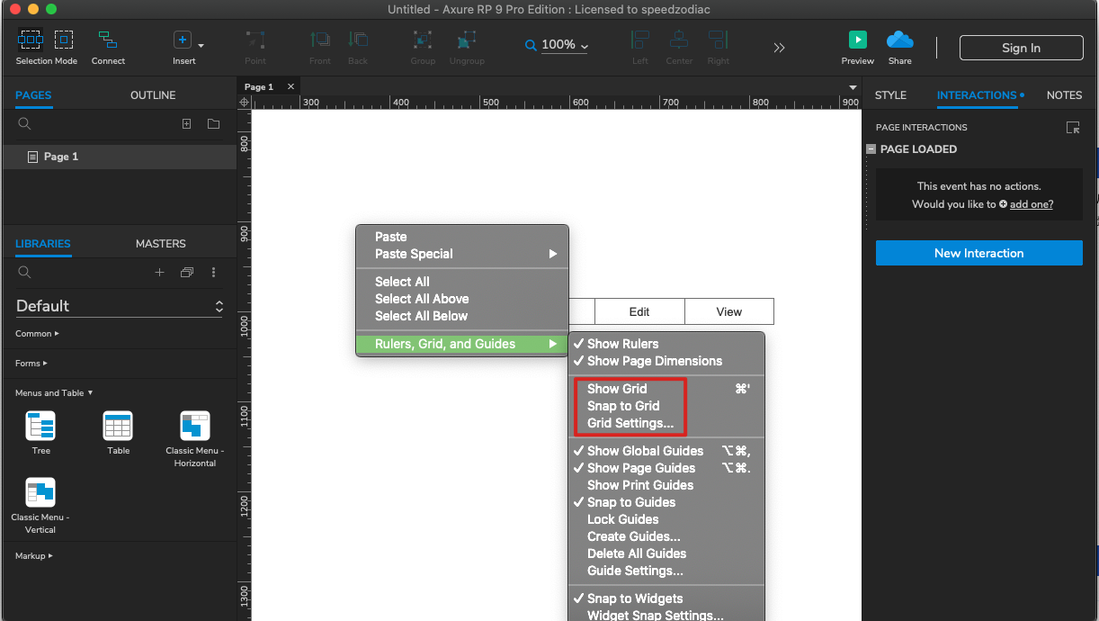Screen dimensions: 1099x621
Task: Choose Paste from context menu
Action: [x=462, y=237]
